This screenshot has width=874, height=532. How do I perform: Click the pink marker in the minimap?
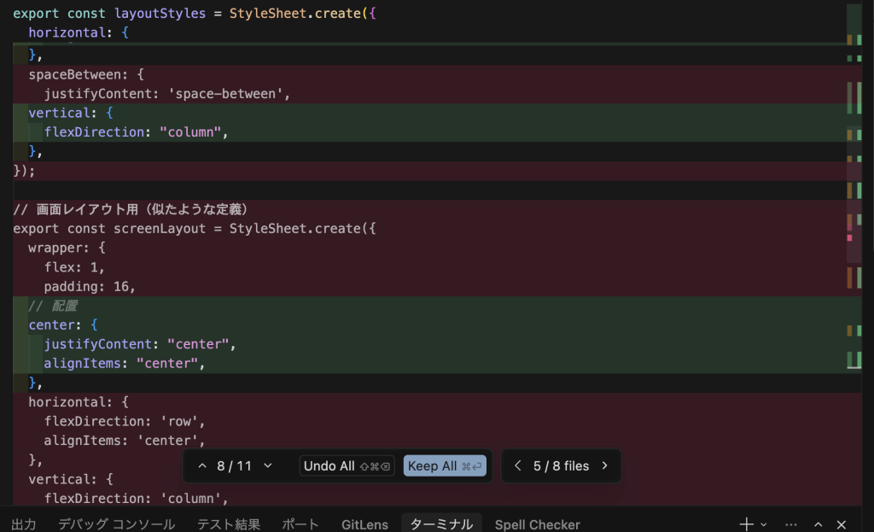[x=849, y=237]
